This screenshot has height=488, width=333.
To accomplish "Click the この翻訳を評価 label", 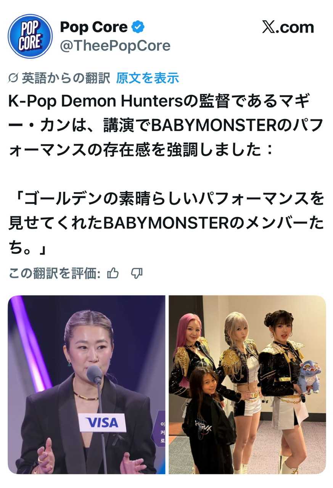I will pyautogui.click(x=55, y=273).
